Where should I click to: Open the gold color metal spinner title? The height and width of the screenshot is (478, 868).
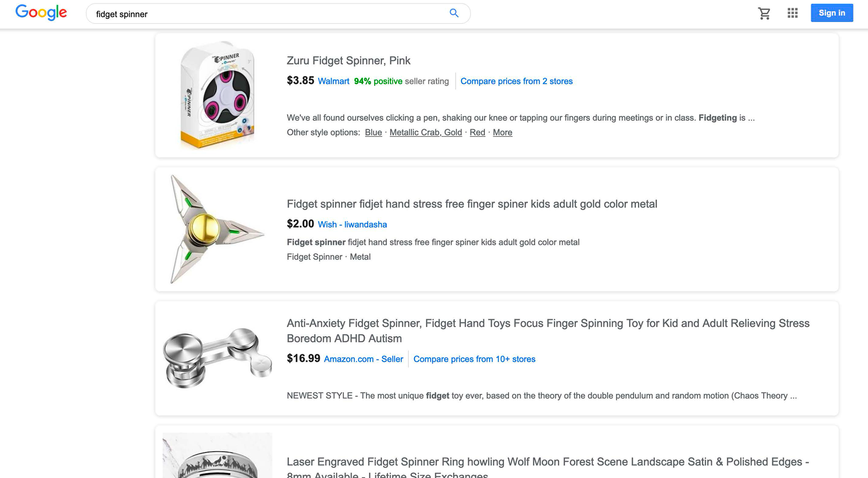pos(472,204)
